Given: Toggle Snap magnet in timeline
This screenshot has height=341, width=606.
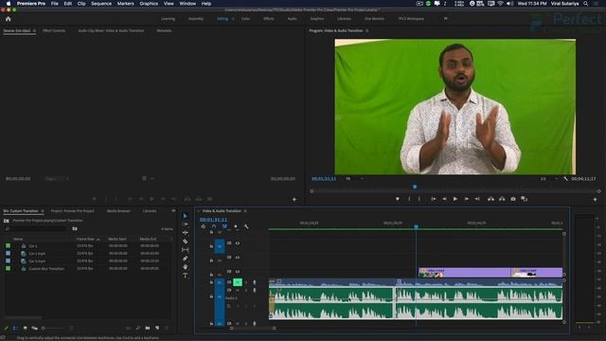Looking at the screenshot, I should (x=214, y=226).
